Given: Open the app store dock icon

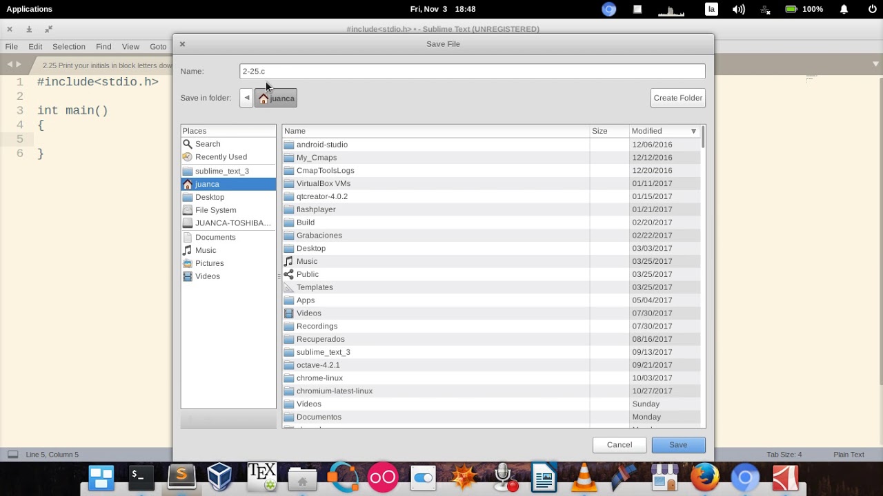Looking at the screenshot, I should [665, 477].
